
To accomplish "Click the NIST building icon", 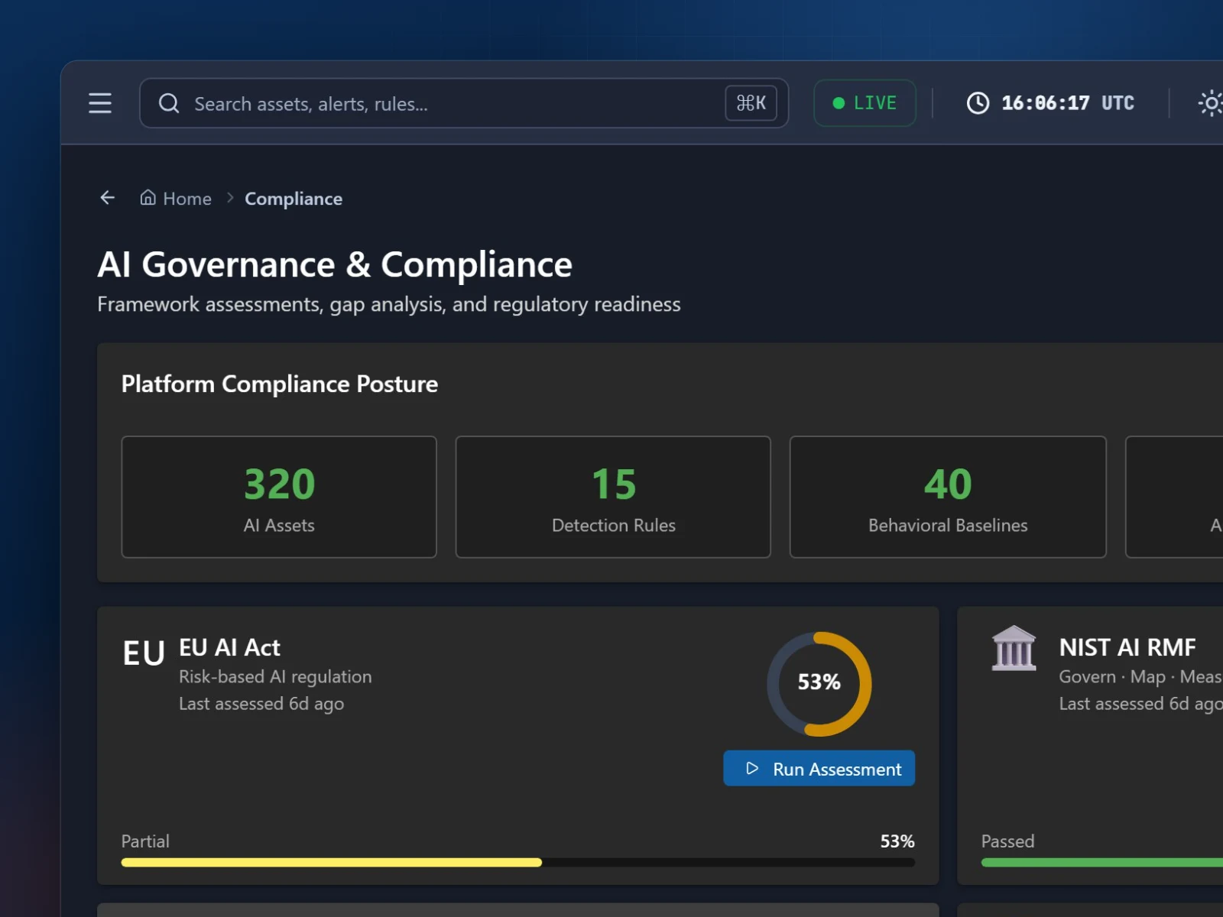I will pyautogui.click(x=1014, y=649).
